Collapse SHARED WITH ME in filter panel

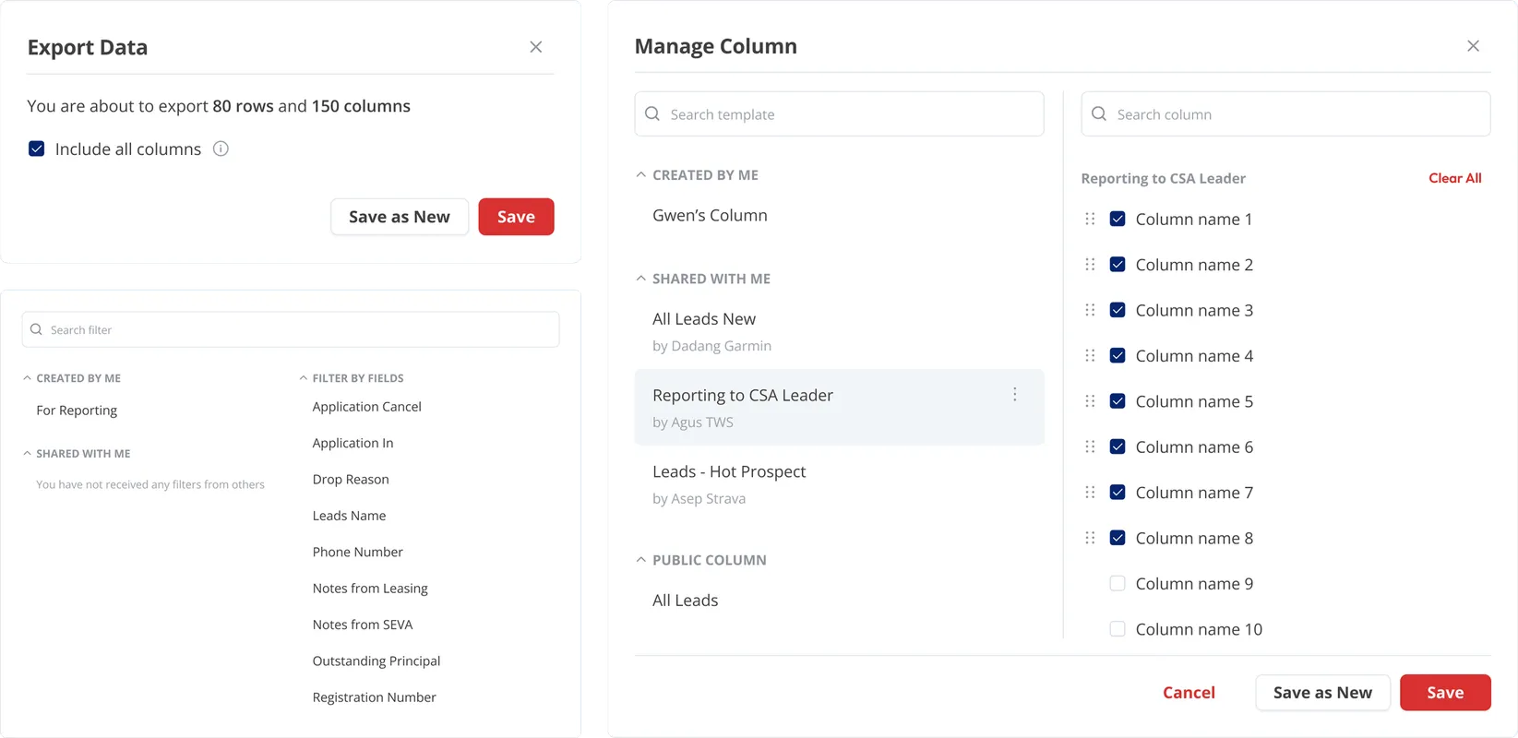pos(28,453)
